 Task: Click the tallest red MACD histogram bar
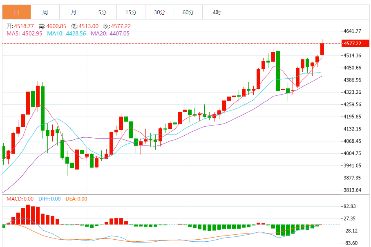pyautogui.click(x=28, y=214)
